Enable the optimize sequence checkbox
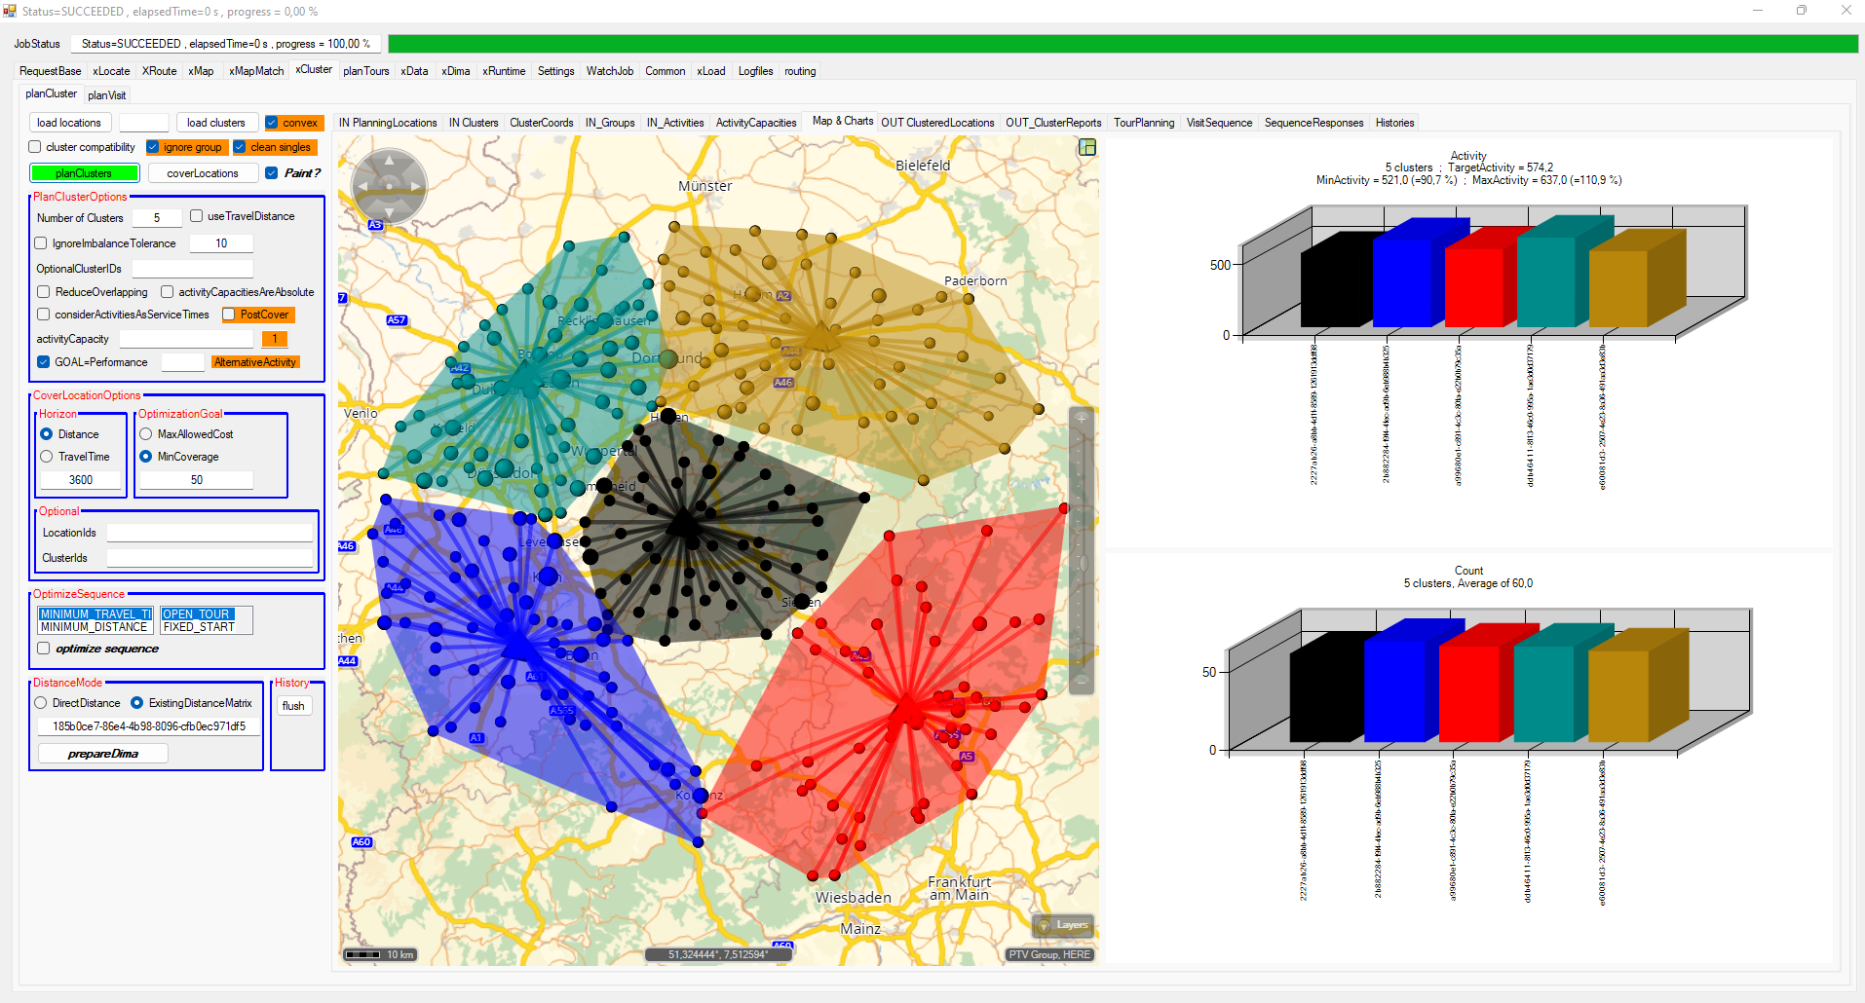 44,649
